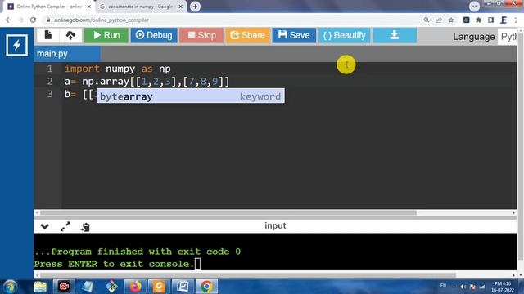Download the code with the download icon button
The image size is (524, 294).
(x=395, y=35)
